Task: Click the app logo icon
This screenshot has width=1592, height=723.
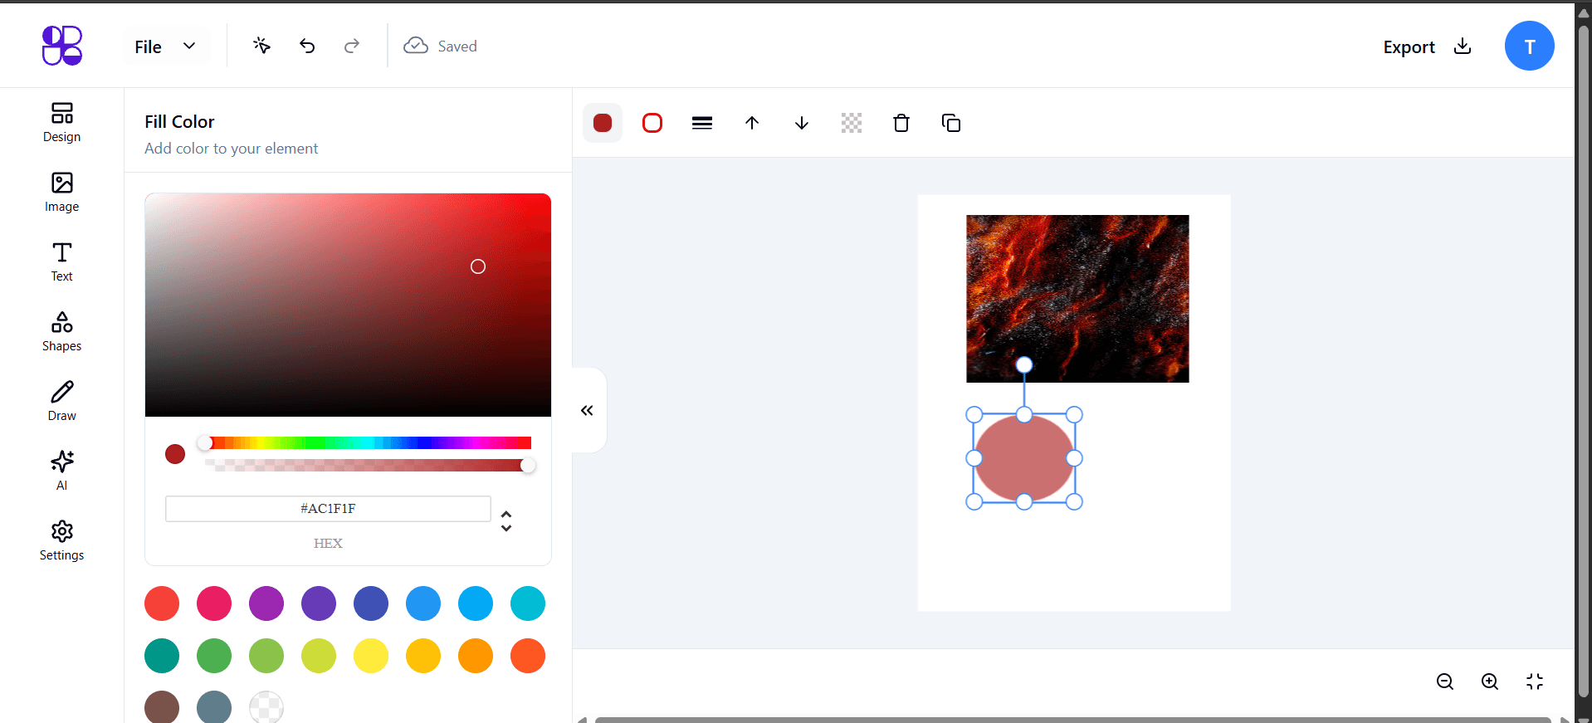Action: tap(62, 46)
